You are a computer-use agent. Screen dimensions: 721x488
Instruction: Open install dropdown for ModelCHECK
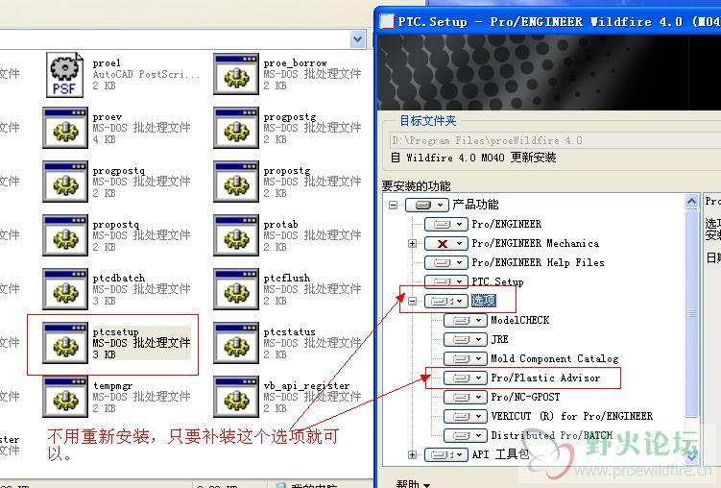coord(466,320)
